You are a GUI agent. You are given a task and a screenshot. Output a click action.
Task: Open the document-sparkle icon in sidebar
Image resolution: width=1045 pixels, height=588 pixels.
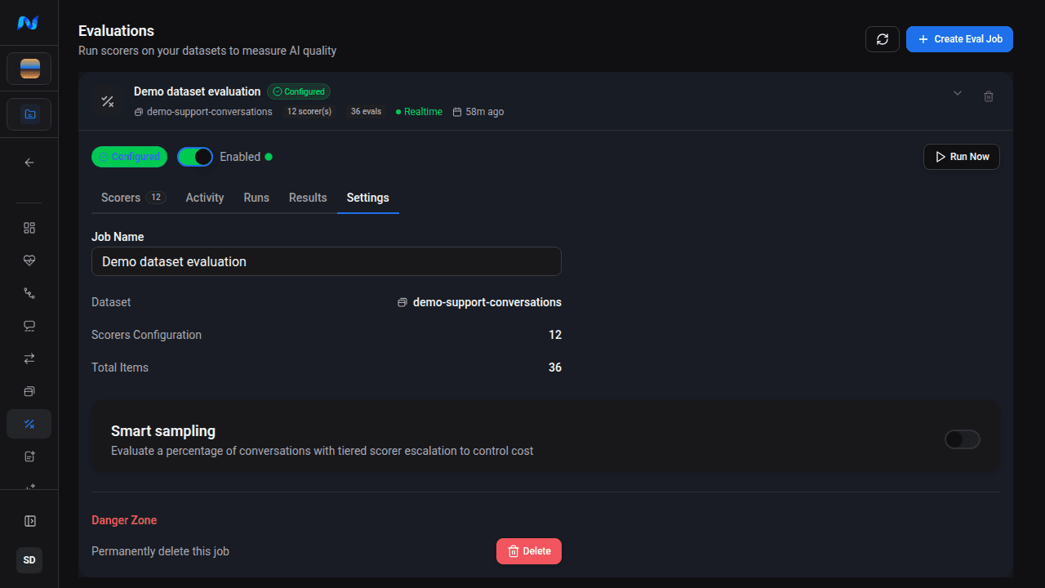(29, 457)
